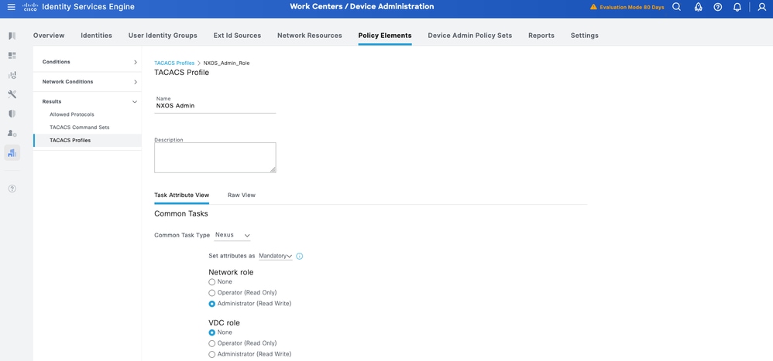Open the operations tools sidebar icon
This screenshot has width=773, height=361.
click(12, 94)
